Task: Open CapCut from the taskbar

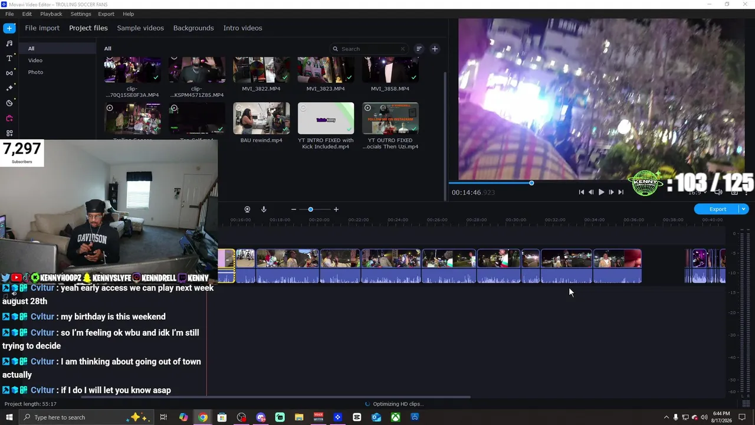Action: [357, 417]
